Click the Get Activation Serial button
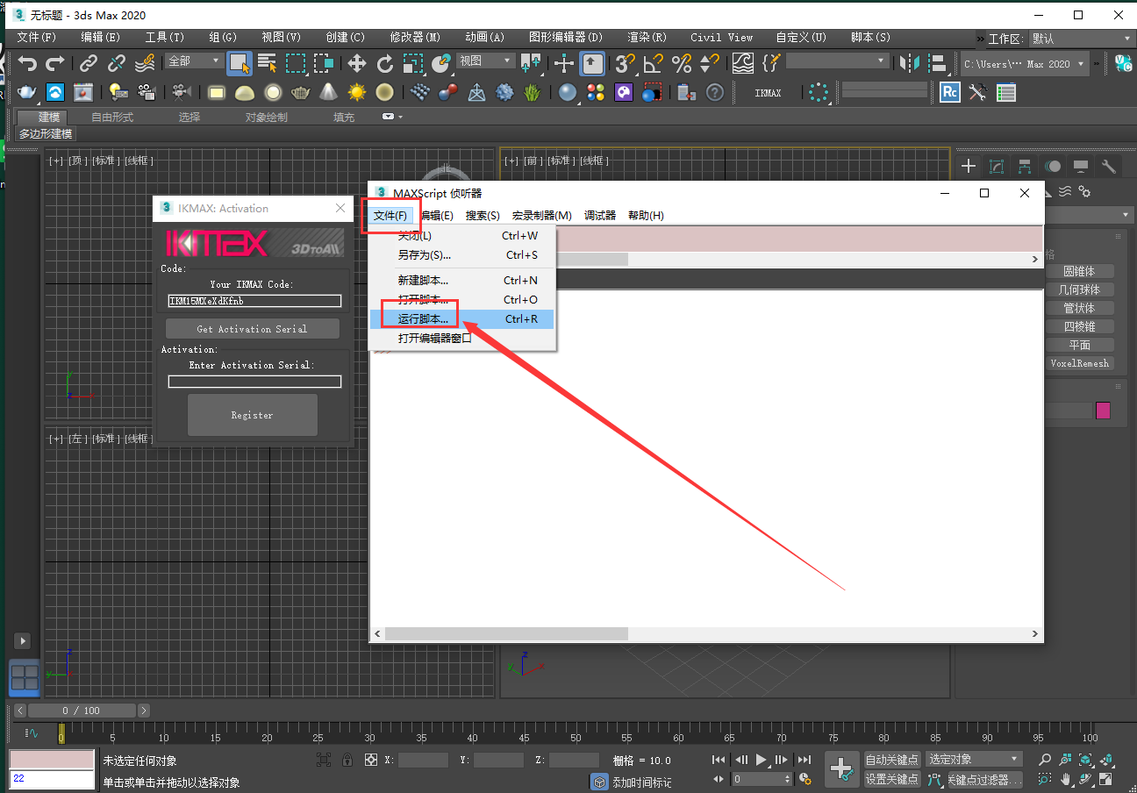The width and height of the screenshot is (1137, 793). [x=252, y=329]
